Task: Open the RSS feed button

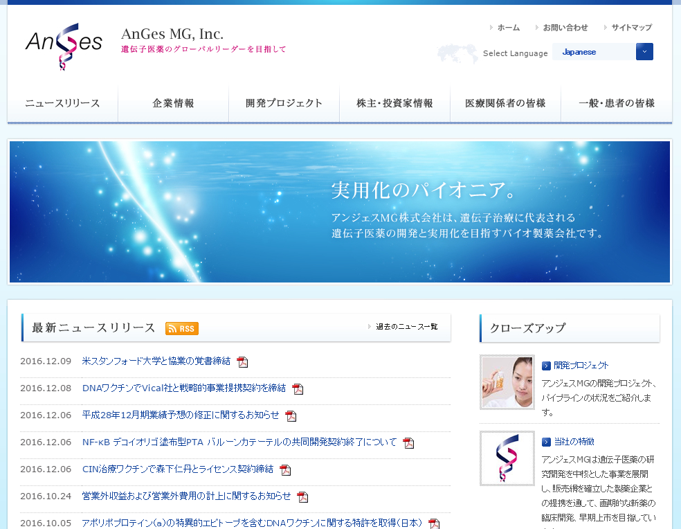Action: point(182,328)
